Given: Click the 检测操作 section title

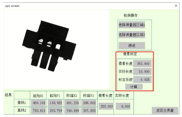Looking at the screenshot, I should point(130,15).
